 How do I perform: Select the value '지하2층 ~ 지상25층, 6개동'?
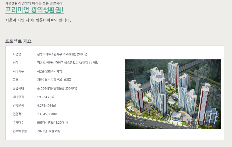coord(54,80)
